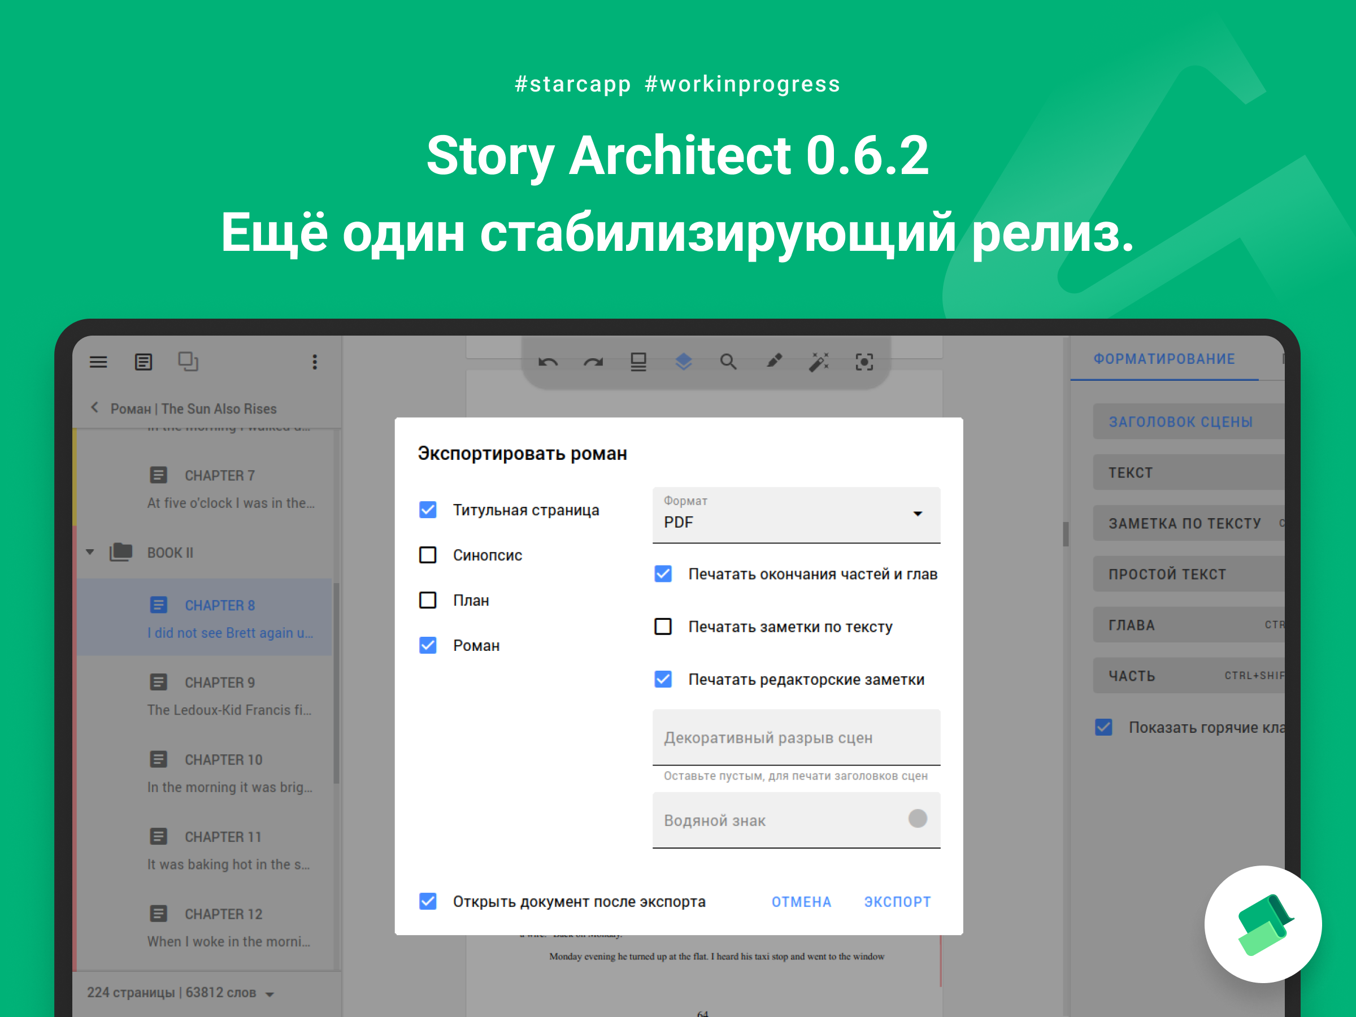Click the BOOK II folder icon
Image resolution: width=1356 pixels, height=1017 pixels.
point(121,553)
